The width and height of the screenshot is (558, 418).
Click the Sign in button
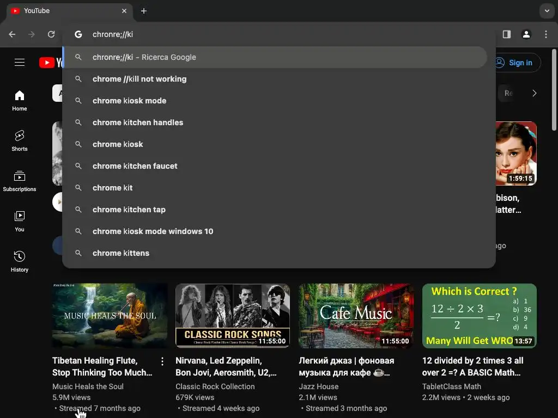click(518, 63)
